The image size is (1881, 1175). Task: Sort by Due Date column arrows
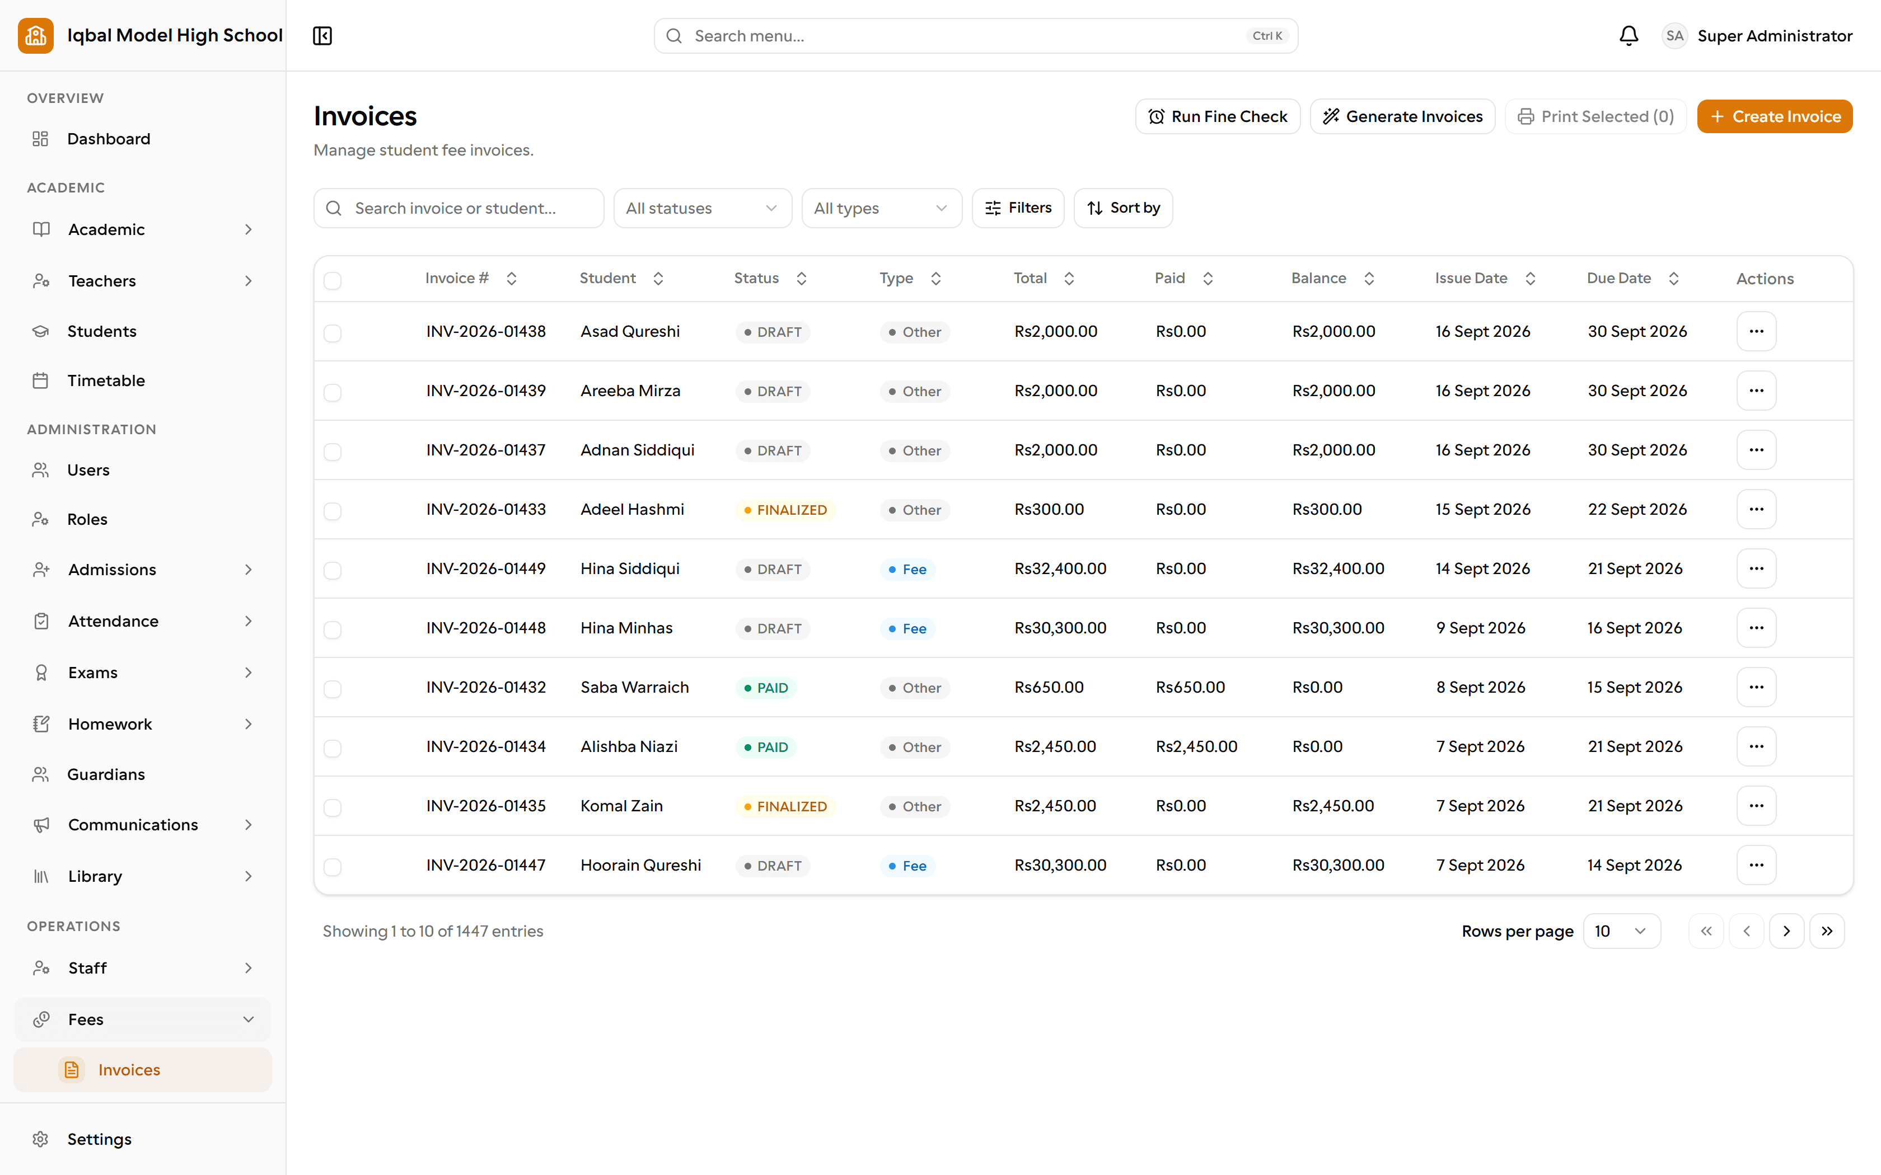point(1673,278)
